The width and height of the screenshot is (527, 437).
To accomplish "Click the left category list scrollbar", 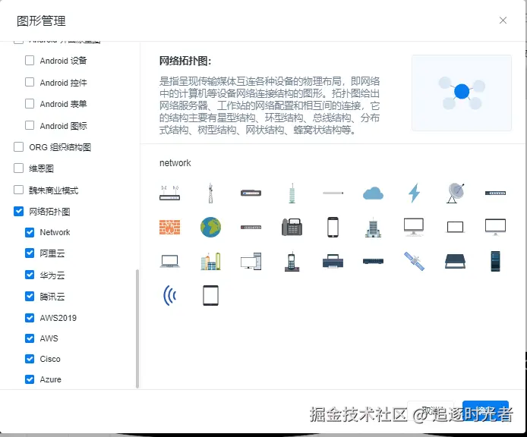I will point(137,326).
